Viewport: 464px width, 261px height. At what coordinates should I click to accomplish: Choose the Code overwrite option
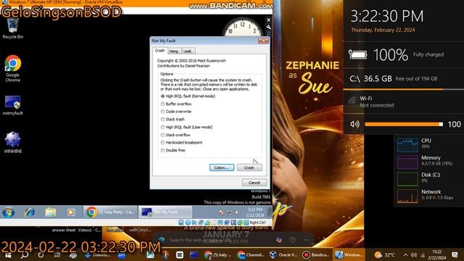point(175,112)
